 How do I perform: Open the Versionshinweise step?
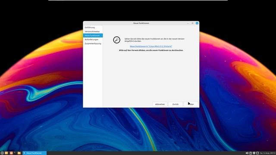[x=92, y=31]
